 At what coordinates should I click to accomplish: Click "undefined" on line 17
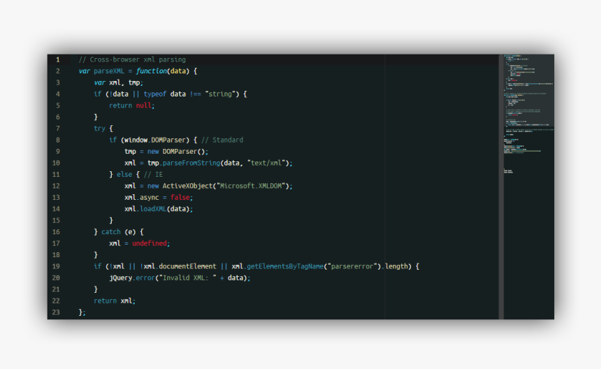(x=150, y=244)
